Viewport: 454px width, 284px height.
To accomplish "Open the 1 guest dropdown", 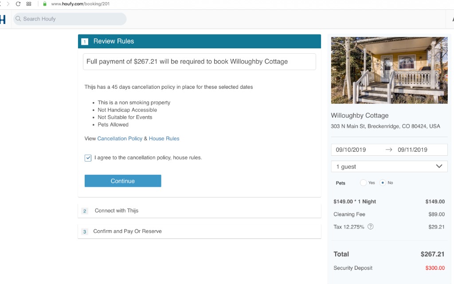I will (389, 166).
